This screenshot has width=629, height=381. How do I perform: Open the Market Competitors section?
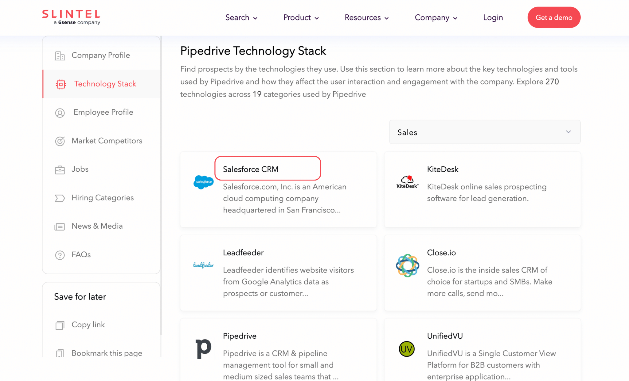pyautogui.click(x=101, y=141)
